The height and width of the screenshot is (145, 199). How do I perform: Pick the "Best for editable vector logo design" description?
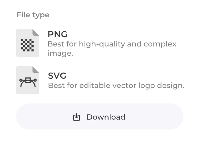click(x=116, y=85)
